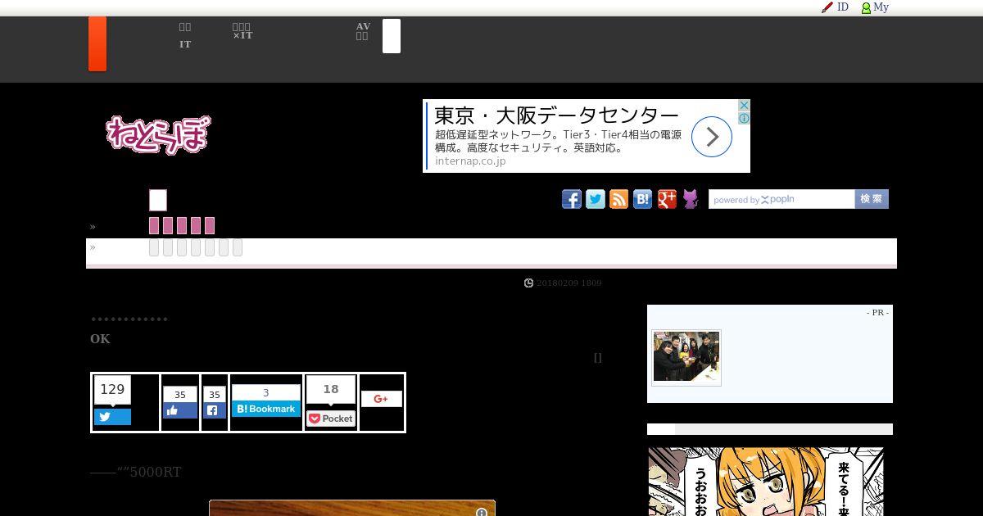
Task: Click the blue Twitter share button
Action: pyautogui.click(x=112, y=417)
